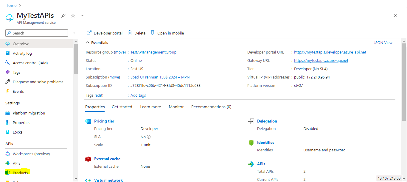Click the Properties sidebar icon
The height and width of the screenshot is (182, 407).
click(8, 123)
